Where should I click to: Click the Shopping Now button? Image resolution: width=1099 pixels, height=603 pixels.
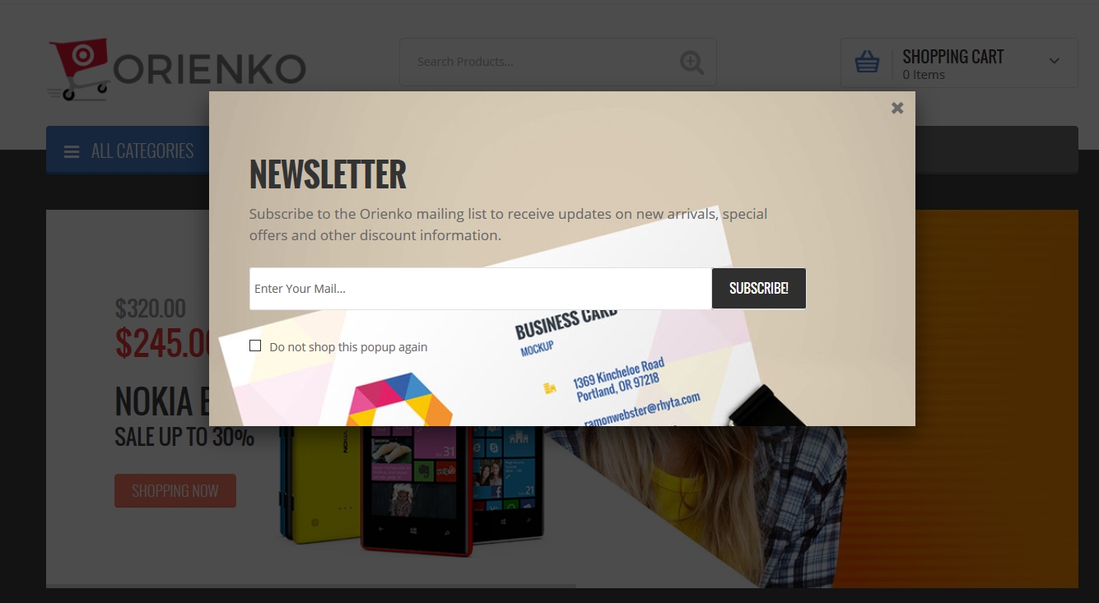(x=175, y=490)
